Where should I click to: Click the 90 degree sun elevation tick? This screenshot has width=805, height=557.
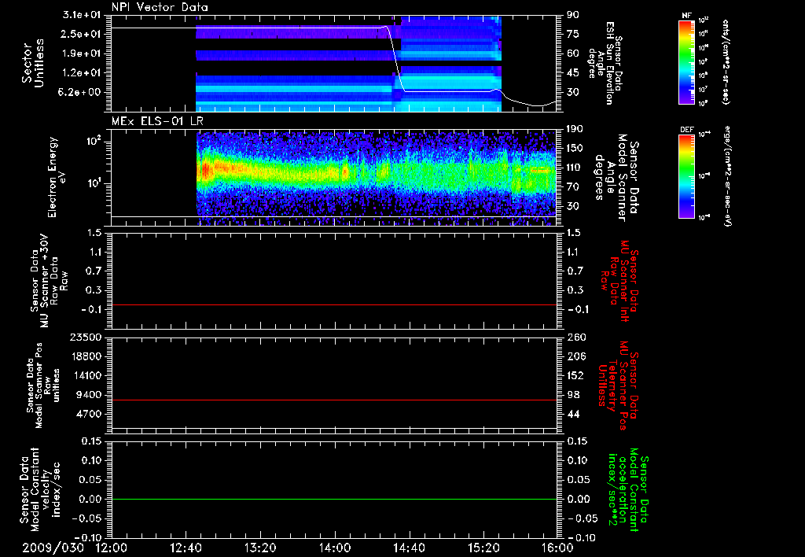572,15
